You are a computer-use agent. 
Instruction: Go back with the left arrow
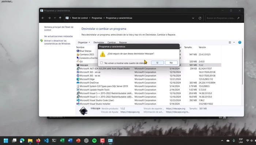(x=43, y=18)
